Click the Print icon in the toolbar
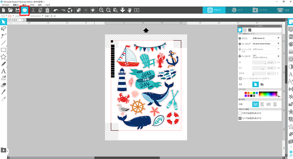Viewport: 293px width, 159px height. (25, 10)
